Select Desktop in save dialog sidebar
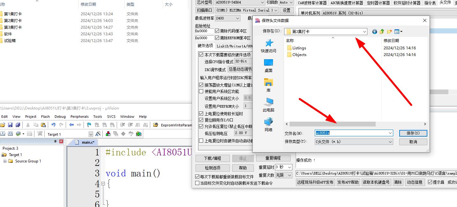This screenshot has height=207, width=457. pos(269,66)
